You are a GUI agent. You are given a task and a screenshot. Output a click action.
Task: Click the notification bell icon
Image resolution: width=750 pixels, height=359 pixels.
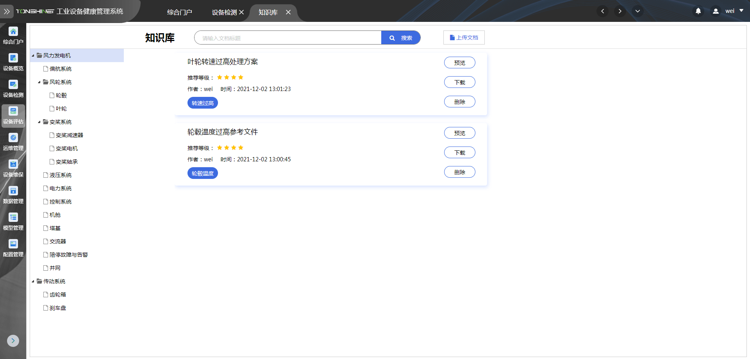[698, 11]
